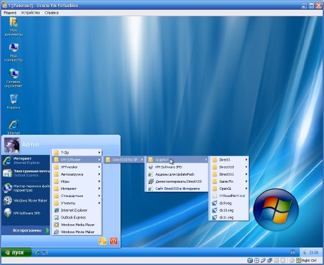
Task: Open Электронная почта Outlook Express pinned item
Action: 26,173
